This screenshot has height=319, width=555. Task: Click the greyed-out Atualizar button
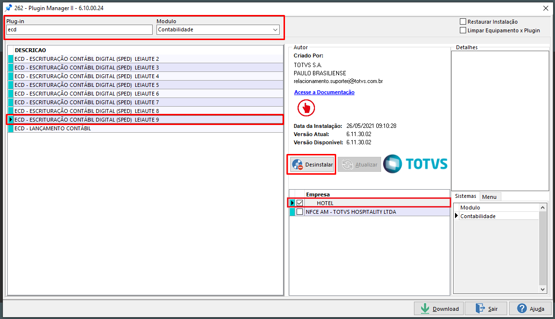coord(359,165)
